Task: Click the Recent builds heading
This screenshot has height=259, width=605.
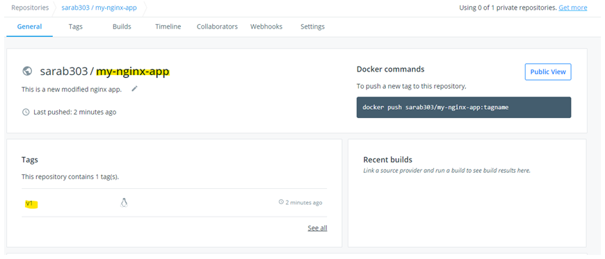Action: [388, 160]
